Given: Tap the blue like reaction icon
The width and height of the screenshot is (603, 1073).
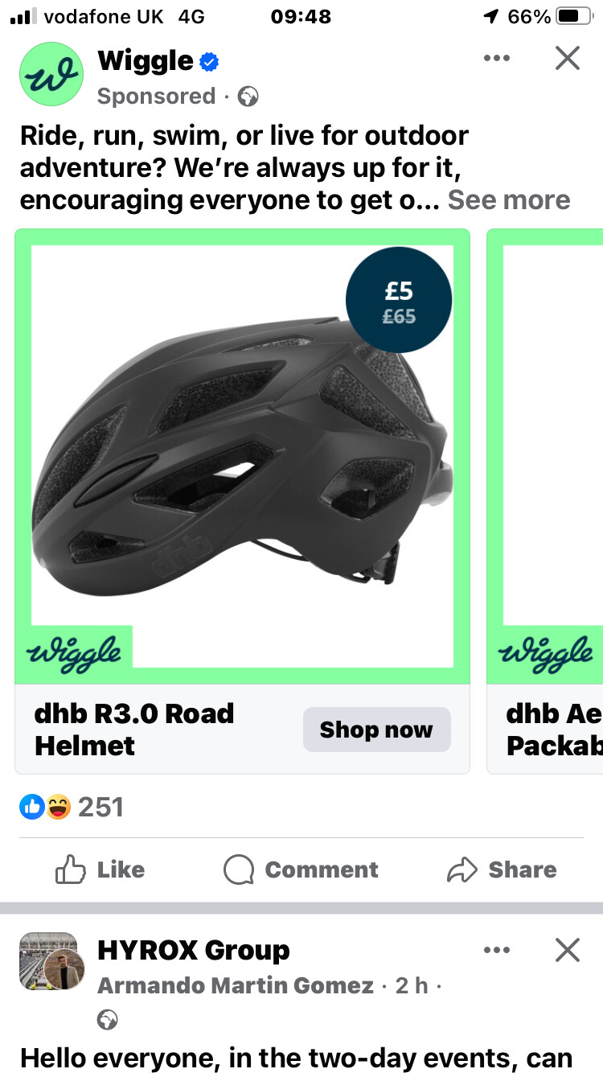Looking at the screenshot, I should (x=32, y=807).
